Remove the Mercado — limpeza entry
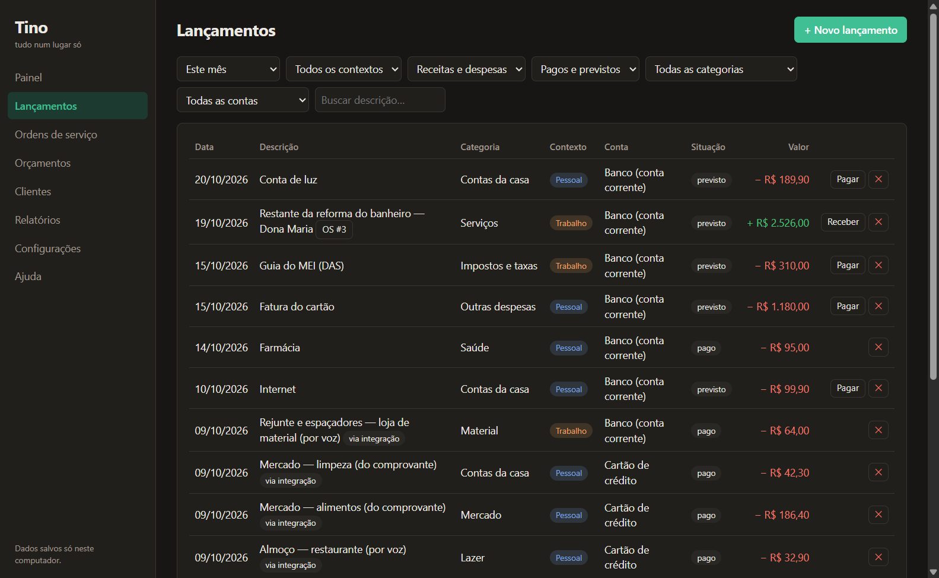 point(878,472)
